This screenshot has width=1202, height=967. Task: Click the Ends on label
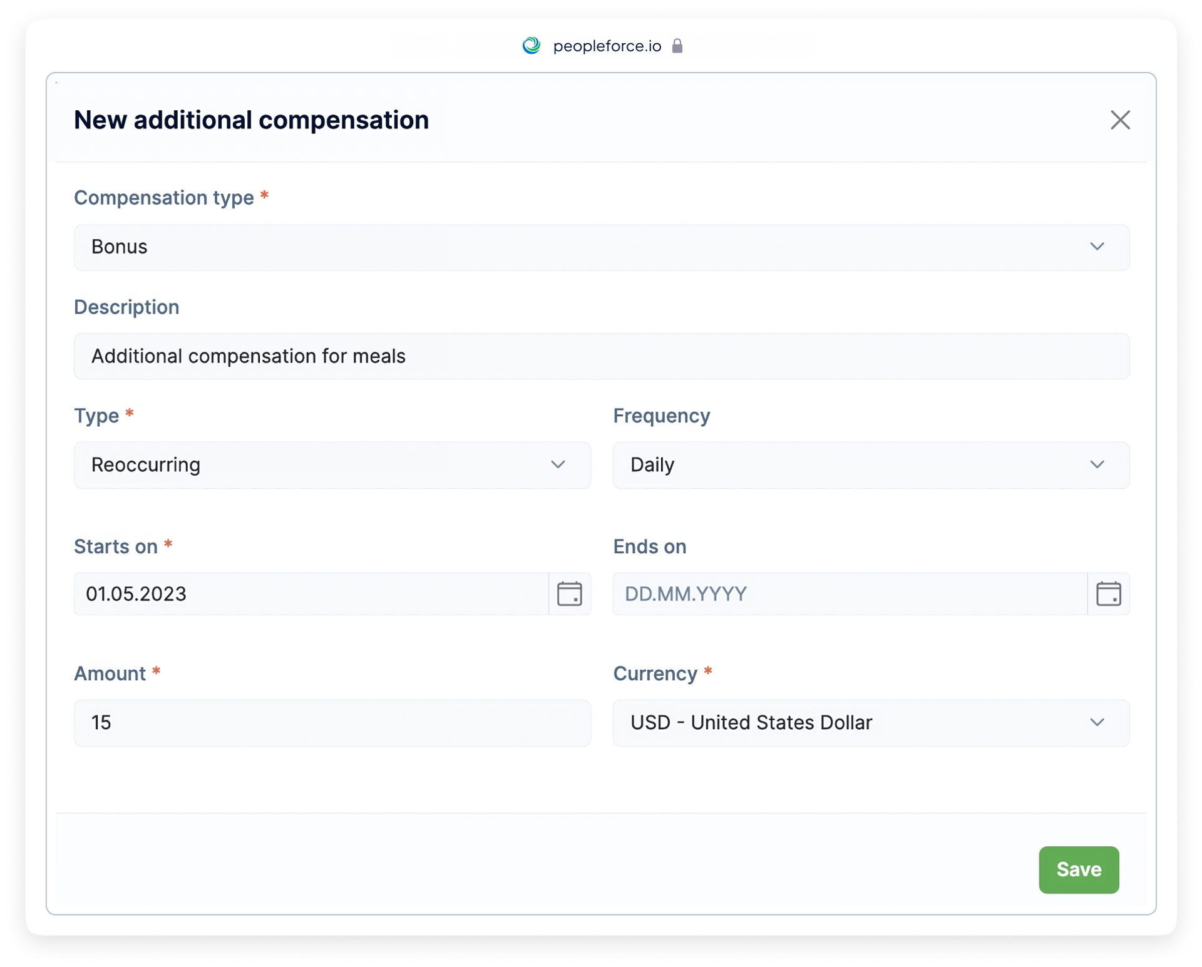point(649,546)
